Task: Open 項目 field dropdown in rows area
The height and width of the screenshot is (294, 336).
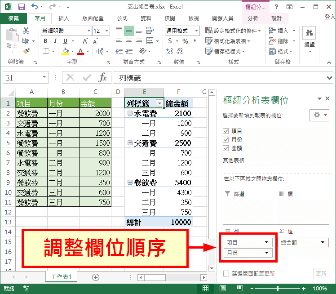Action: 266,242
